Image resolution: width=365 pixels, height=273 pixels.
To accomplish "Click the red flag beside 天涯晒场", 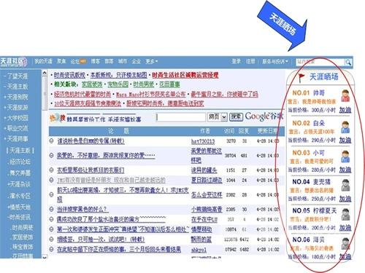I will tap(301, 77).
